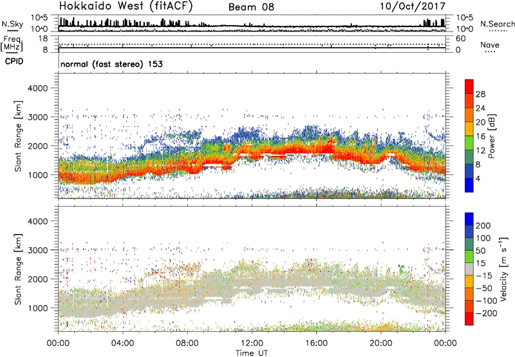Click the '28' label on power colorbar
Image resolution: width=515 pixels, height=357 pixels.
click(480, 94)
